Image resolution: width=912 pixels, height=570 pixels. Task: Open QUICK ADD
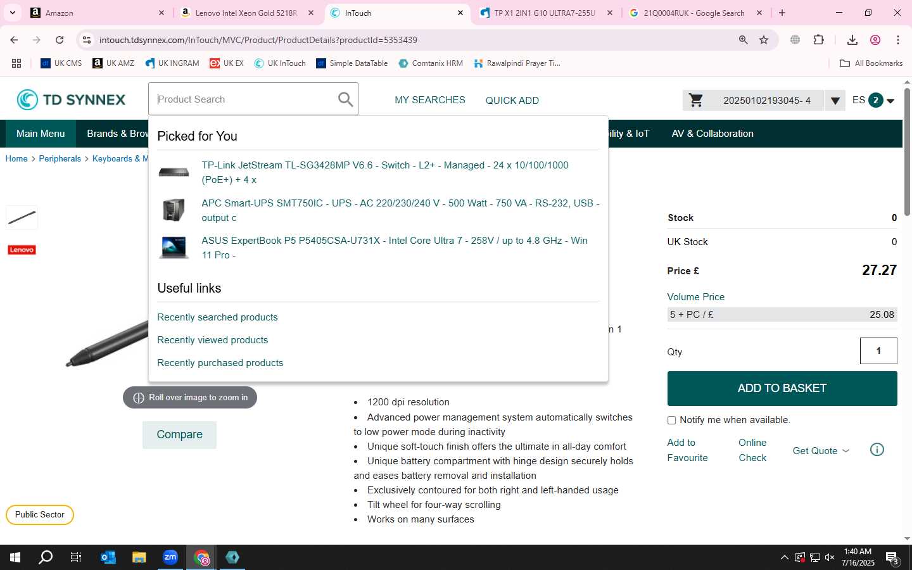[x=512, y=100]
